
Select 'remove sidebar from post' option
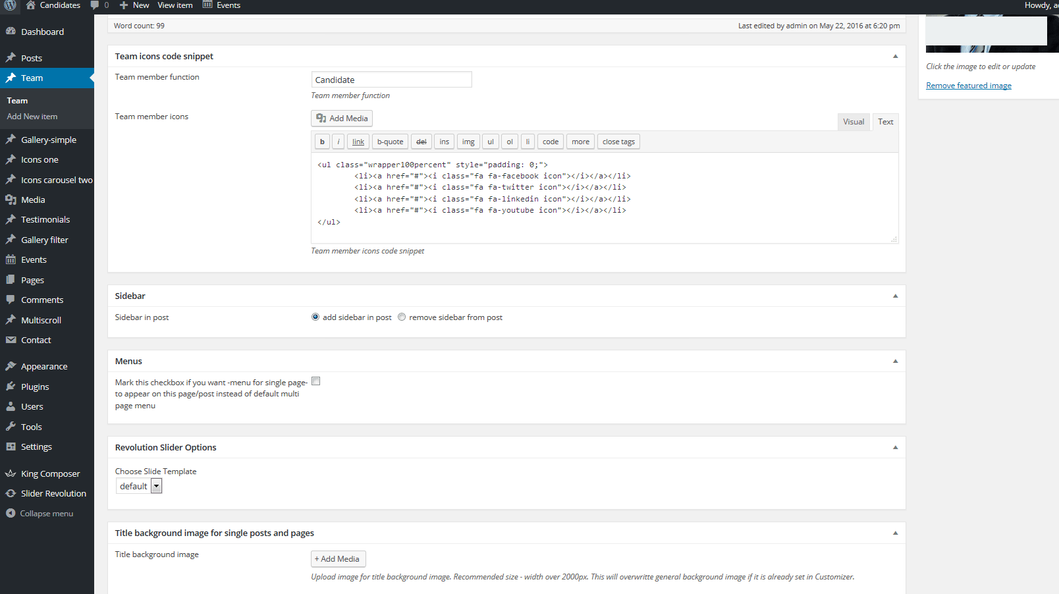402,317
